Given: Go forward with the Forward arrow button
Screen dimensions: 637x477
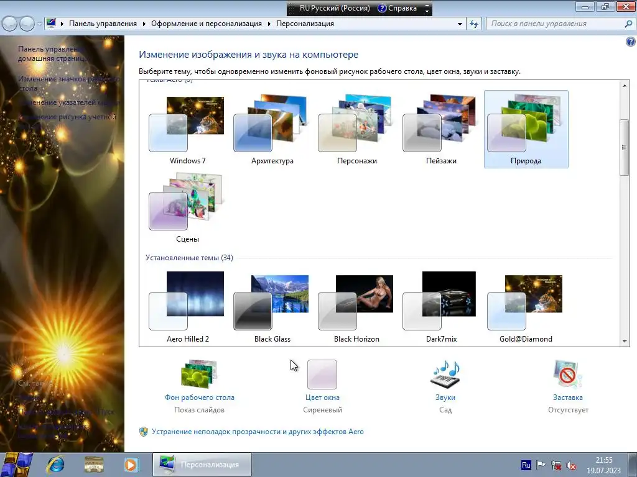Looking at the screenshot, I should [27, 24].
